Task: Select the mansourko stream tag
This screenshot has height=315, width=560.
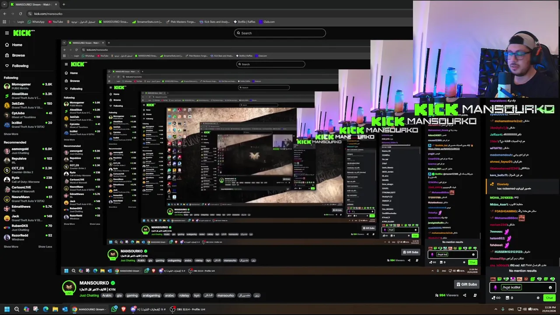Action: tap(226, 295)
